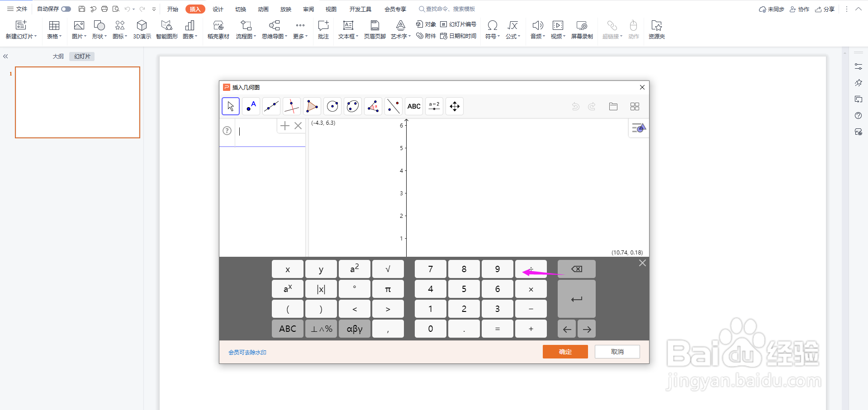Select the ABC text tool
Image resolution: width=868 pixels, height=410 pixels.
point(414,106)
